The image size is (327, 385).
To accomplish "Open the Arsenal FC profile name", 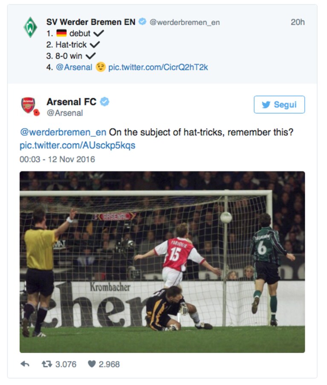I will (x=71, y=102).
